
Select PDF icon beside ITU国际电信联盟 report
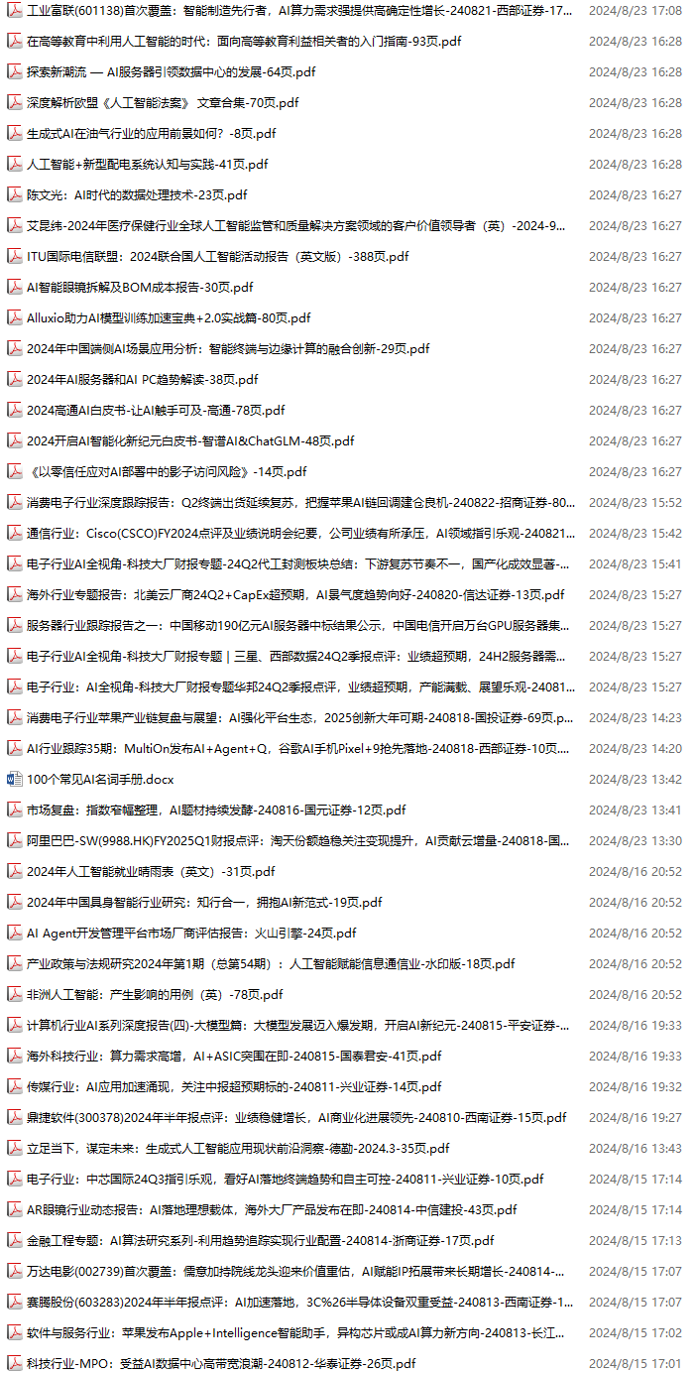tap(14, 256)
